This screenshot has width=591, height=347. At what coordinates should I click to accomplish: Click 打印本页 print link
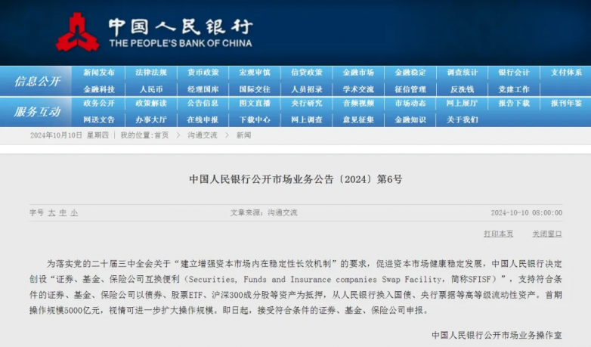pyautogui.click(x=498, y=234)
